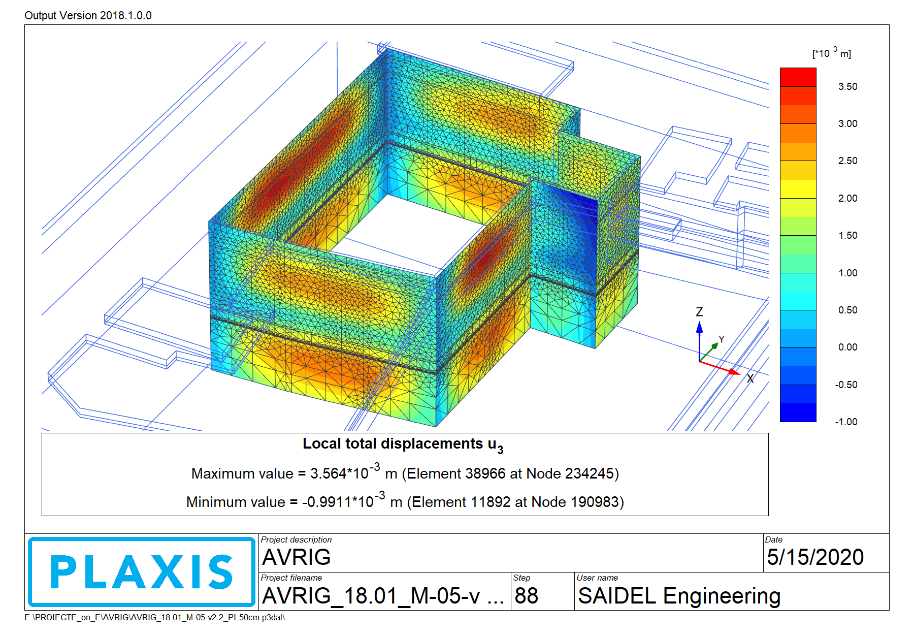Click the "User name" field label
914x635 pixels.
(x=597, y=578)
